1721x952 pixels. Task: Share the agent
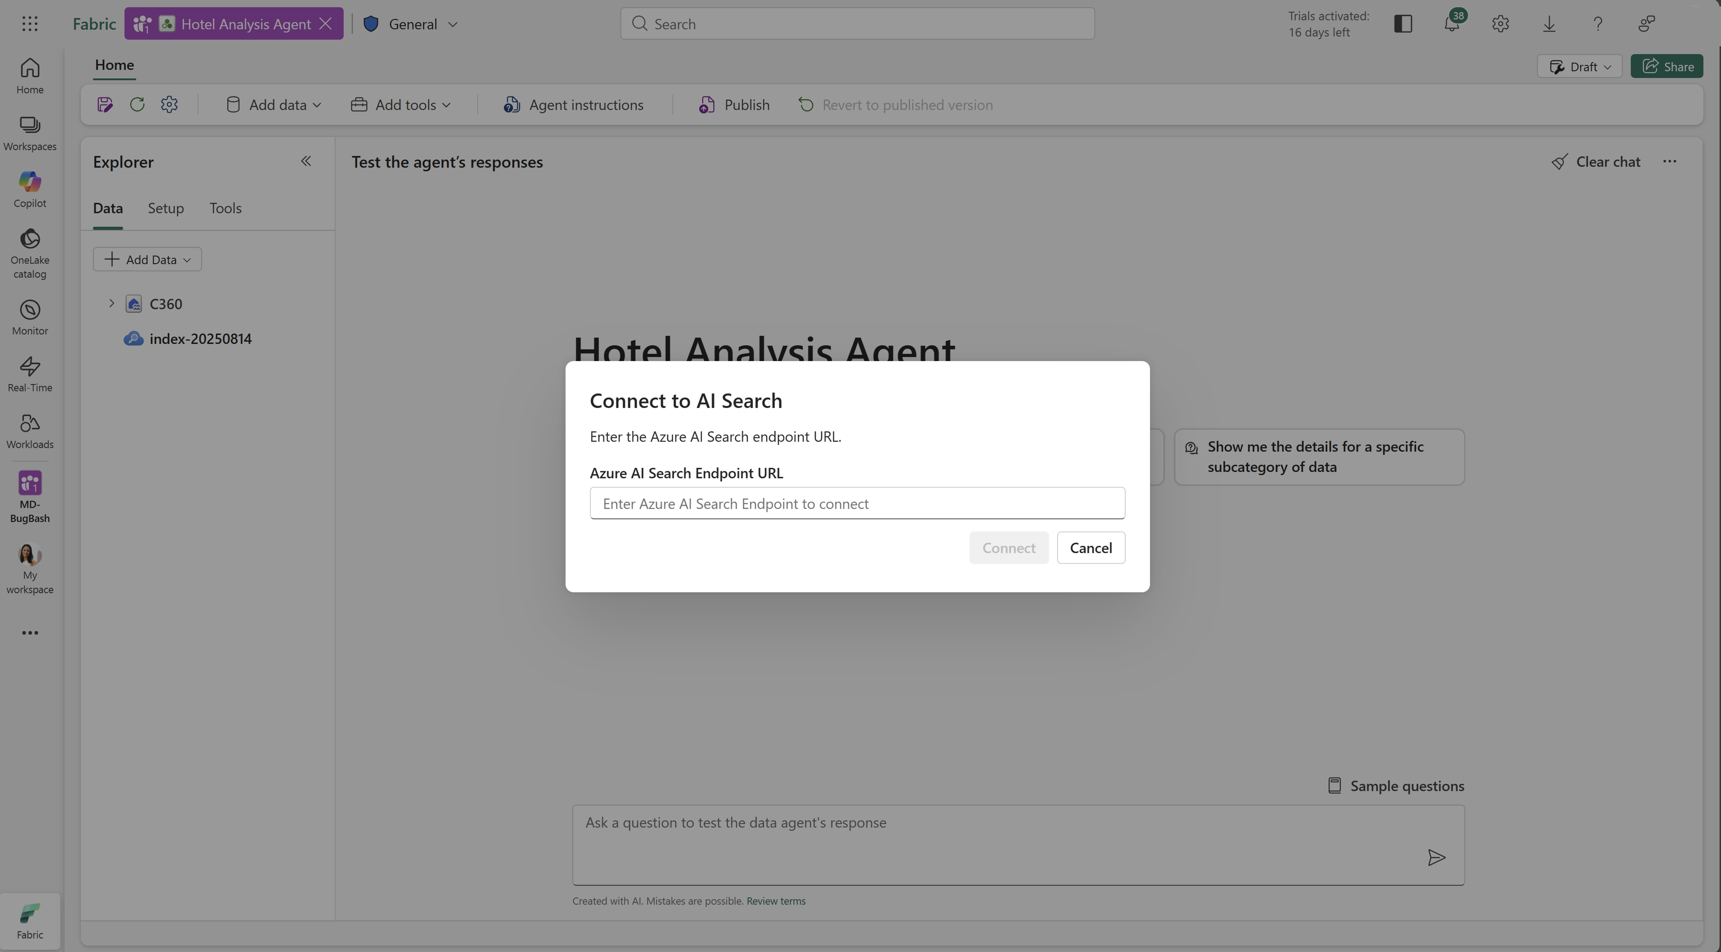1668,67
